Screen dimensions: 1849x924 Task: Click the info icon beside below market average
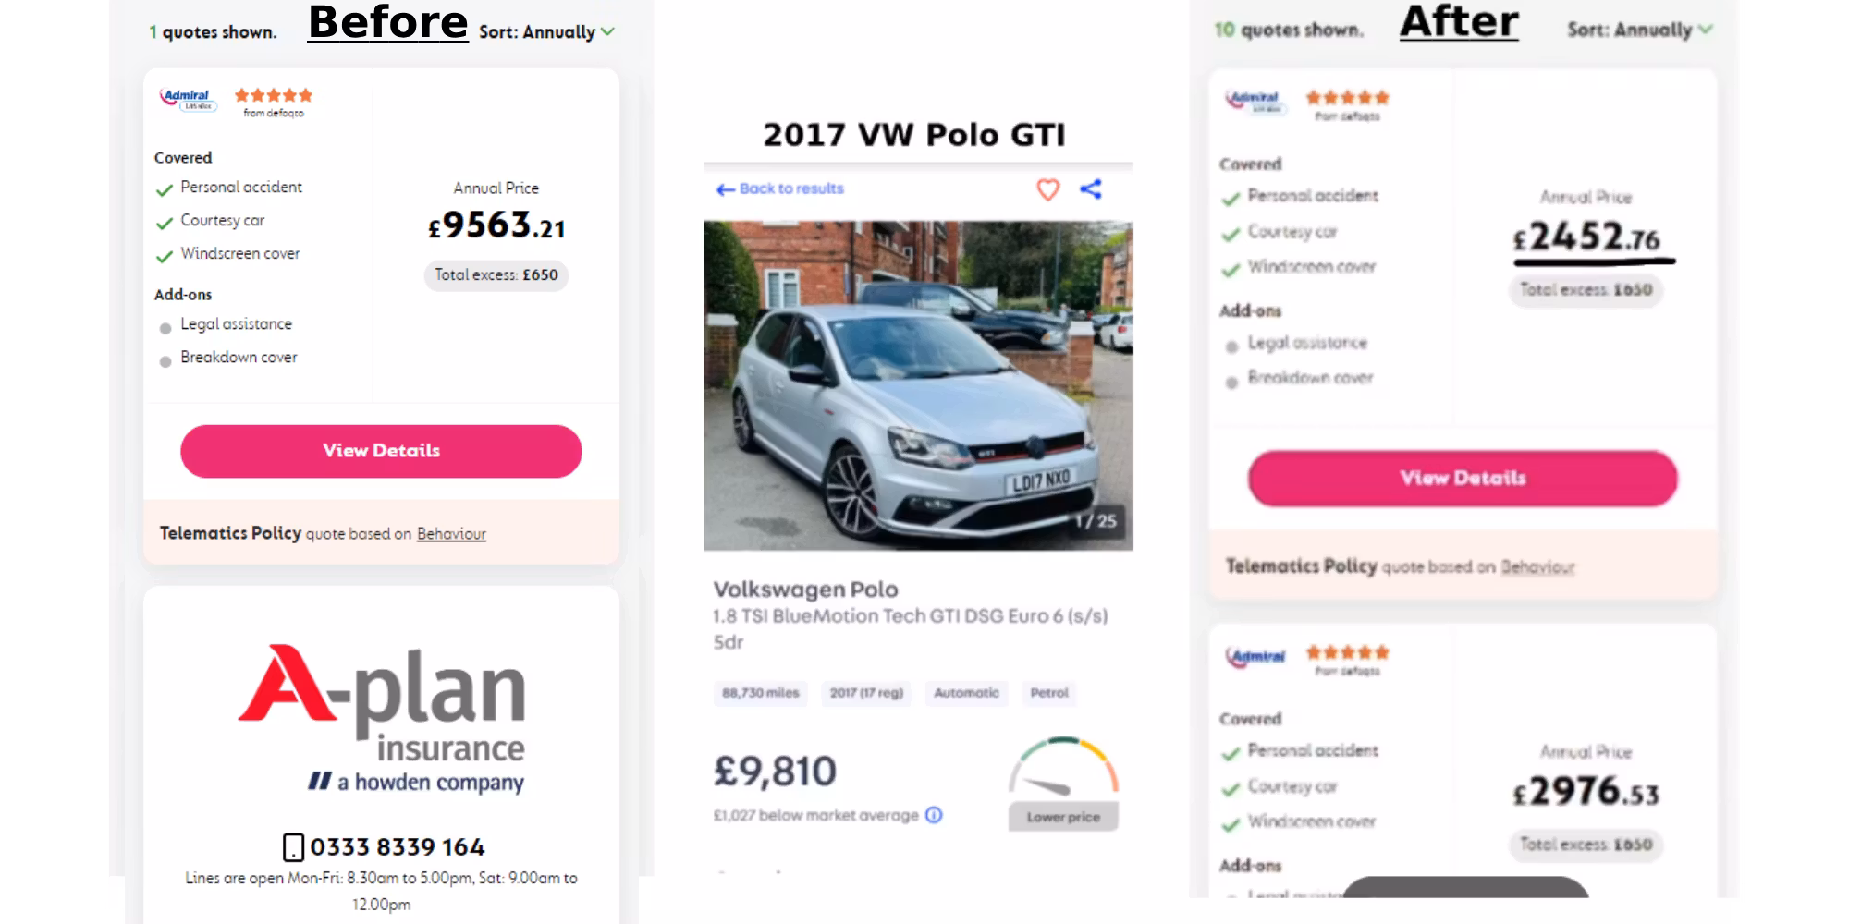coord(934,815)
